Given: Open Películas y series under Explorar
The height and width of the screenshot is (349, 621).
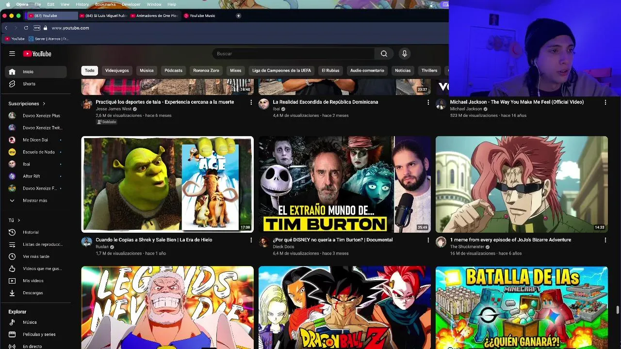Looking at the screenshot, I should [36, 334].
